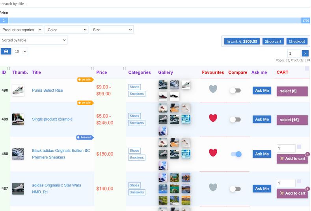This screenshot has height=211, width=311.
Task: Toggle compare switch for Single product example
Action: coord(235,119)
